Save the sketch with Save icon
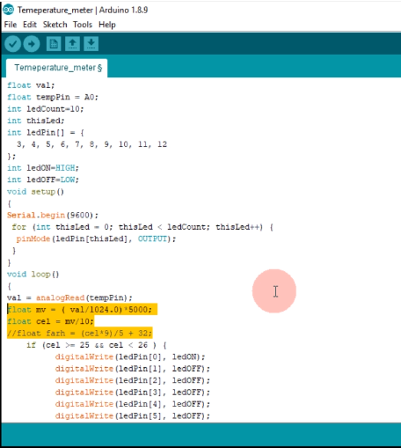Screen dimensions: 401x448 coord(91,44)
